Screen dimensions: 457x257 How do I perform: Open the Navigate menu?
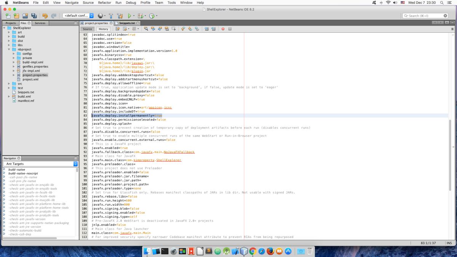click(72, 3)
